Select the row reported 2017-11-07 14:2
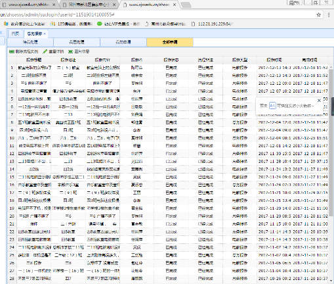The width and height of the screenshot is (334, 284). [168, 247]
